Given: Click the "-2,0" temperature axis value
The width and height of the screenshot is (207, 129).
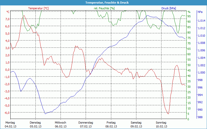Looking at the screenshot, I should [x=7, y=84].
